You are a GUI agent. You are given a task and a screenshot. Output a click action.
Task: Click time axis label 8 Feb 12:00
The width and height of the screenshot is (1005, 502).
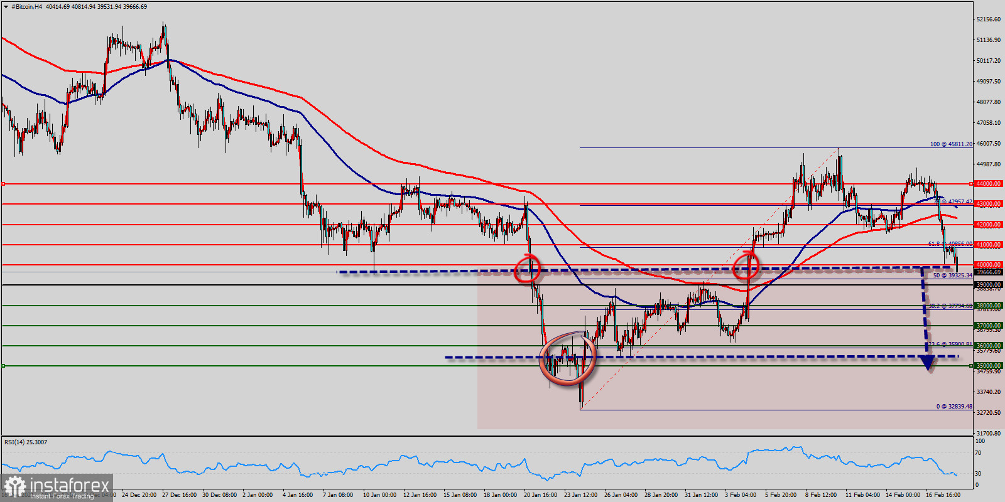pos(821,495)
